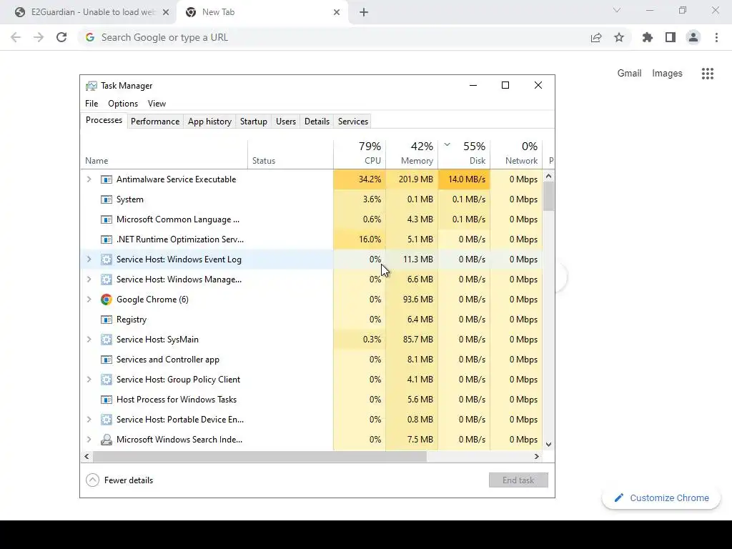Share this page icon in Chrome
732x549 pixels.
(x=596, y=37)
